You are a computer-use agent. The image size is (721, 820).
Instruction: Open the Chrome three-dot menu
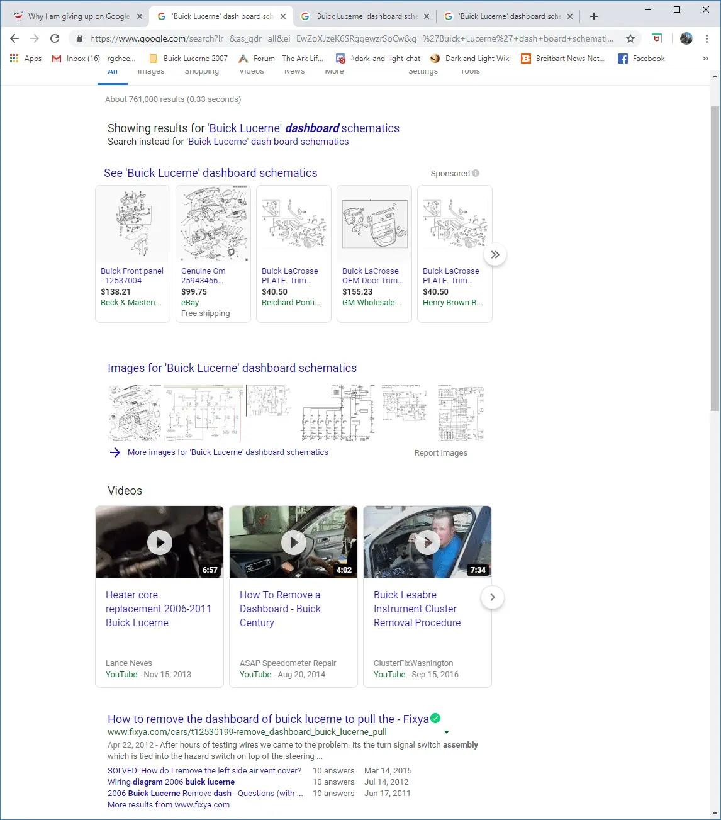[707, 38]
